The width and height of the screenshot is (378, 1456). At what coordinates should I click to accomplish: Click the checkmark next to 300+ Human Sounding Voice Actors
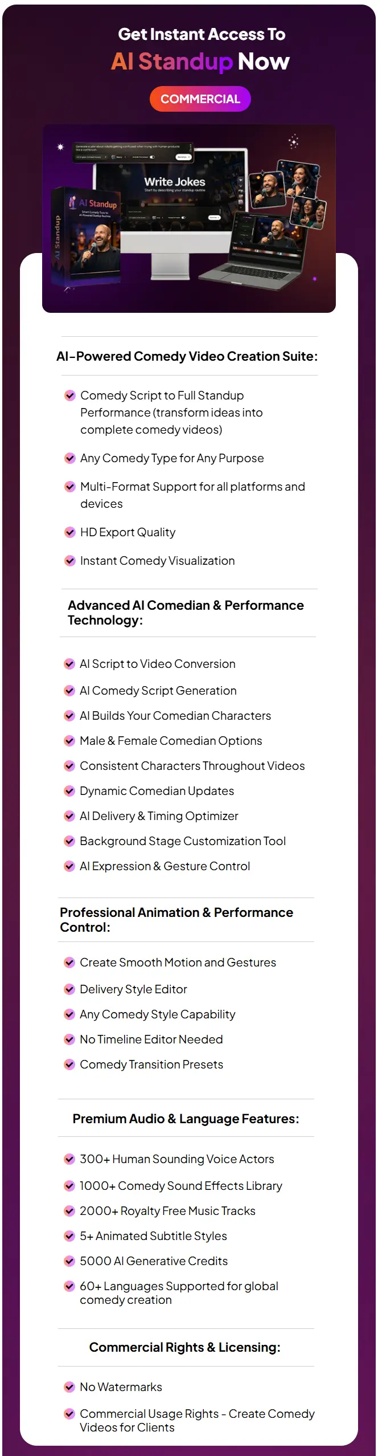(x=69, y=1159)
